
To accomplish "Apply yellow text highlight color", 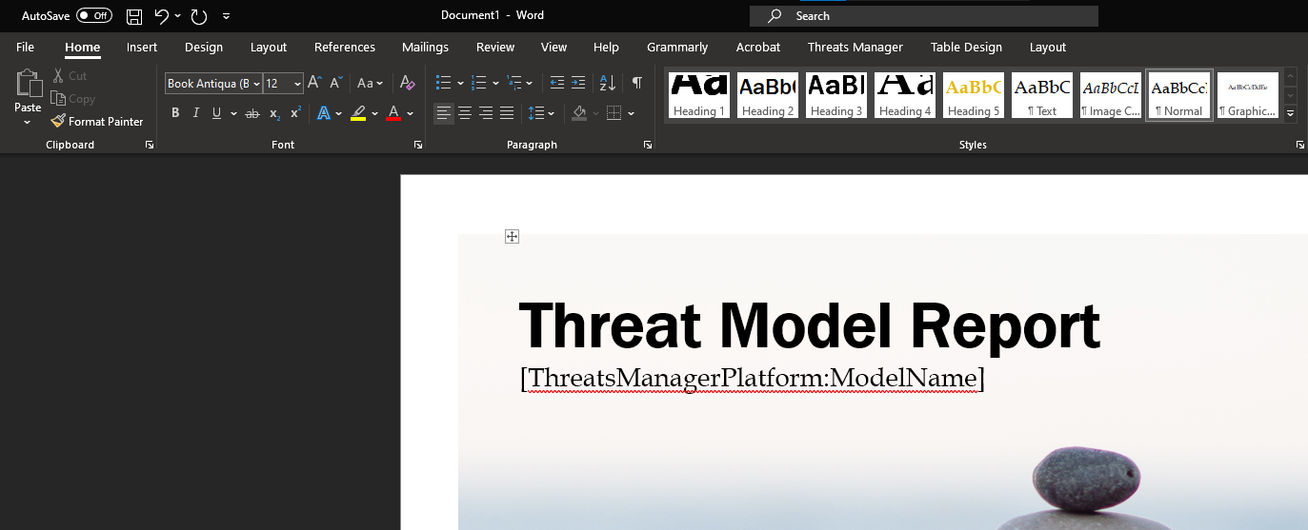I will 358,113.
